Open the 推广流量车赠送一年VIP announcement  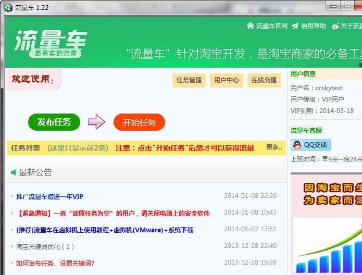point(49,196)
